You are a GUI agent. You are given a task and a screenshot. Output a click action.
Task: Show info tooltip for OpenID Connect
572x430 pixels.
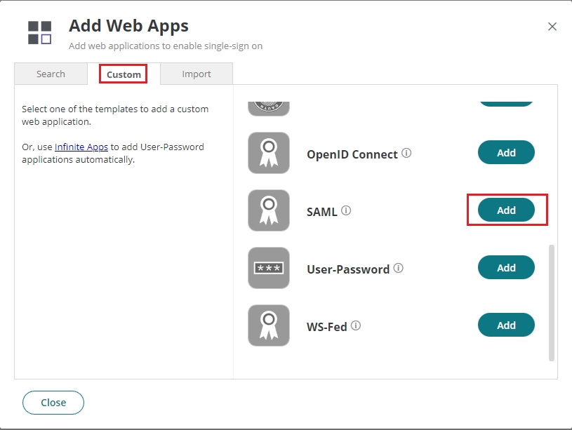point(407,153)
